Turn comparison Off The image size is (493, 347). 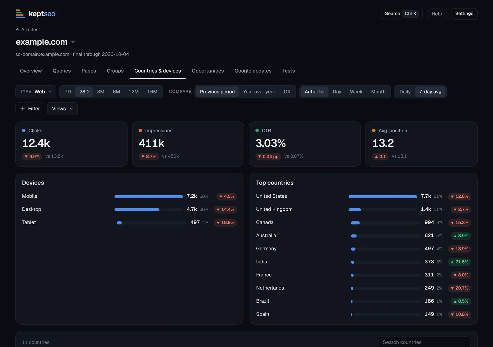coord(287,92)
